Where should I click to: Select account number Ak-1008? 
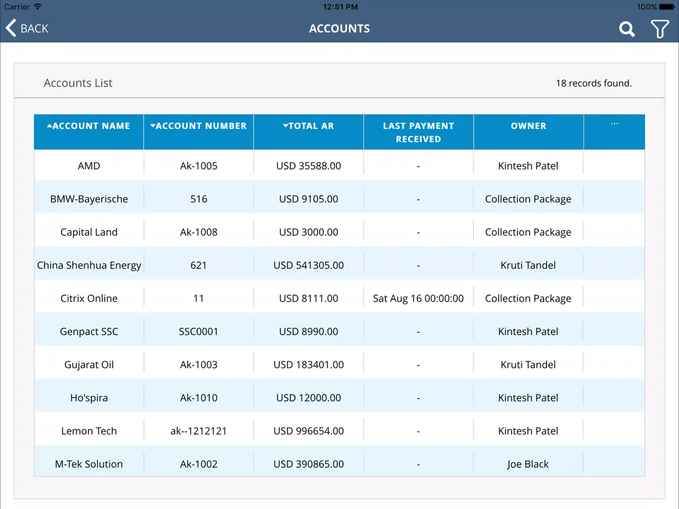pyautogui.click(x=199, y=232)
